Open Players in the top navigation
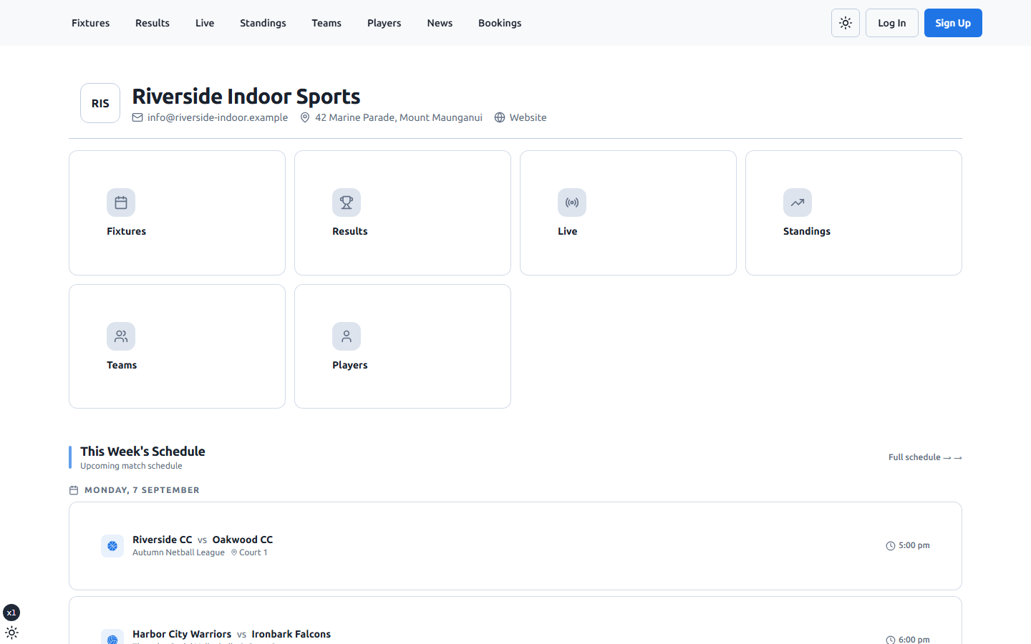The width and height of the screenshot is (1031, 644). 384,23
